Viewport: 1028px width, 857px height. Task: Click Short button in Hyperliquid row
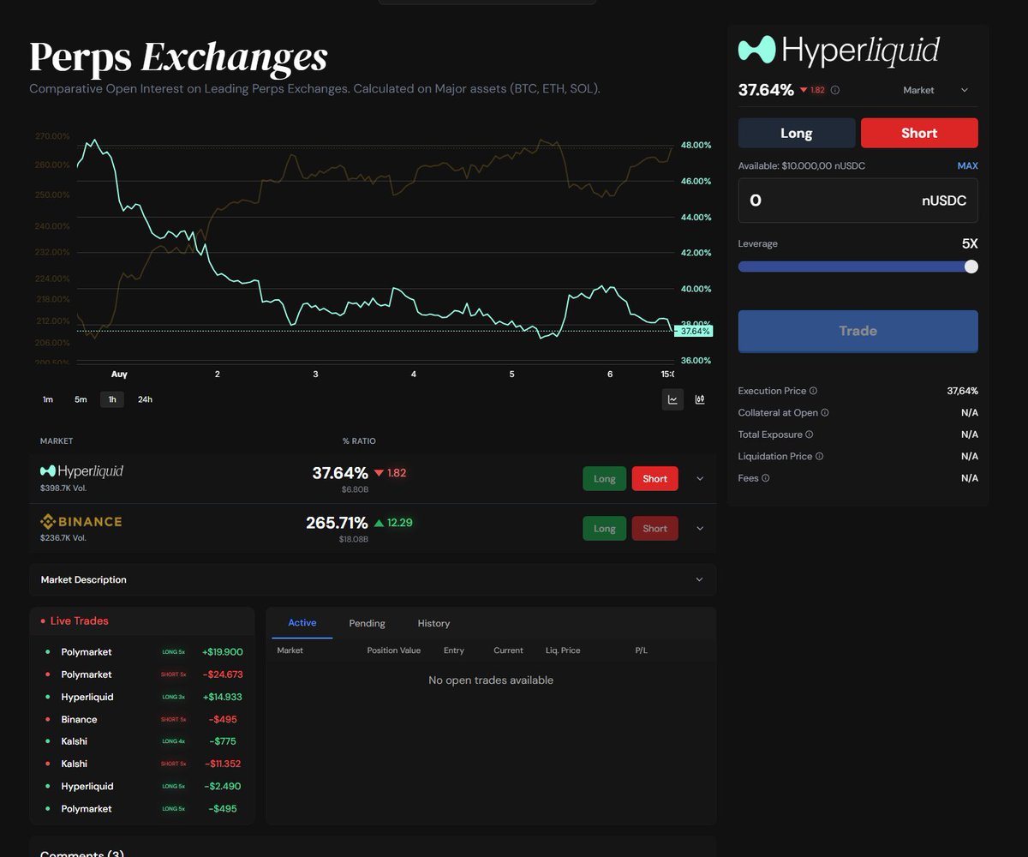(655, 479)
